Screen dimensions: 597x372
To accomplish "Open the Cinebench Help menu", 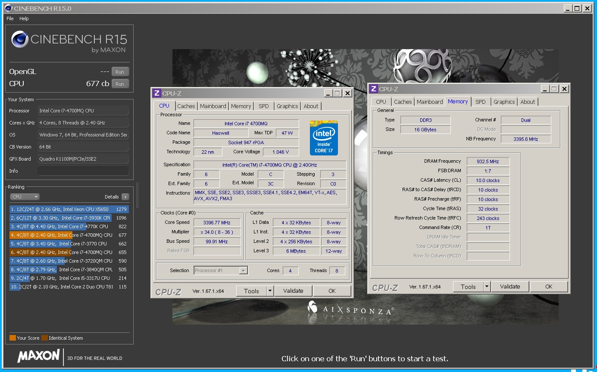I will tap(24, 19).
